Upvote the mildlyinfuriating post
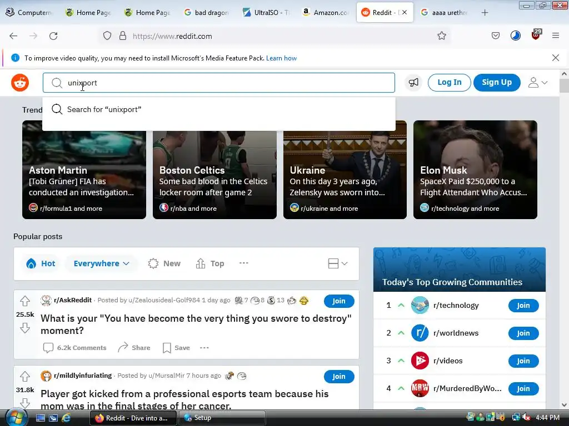Screen dimensions: 569x426 coord(24,377)
